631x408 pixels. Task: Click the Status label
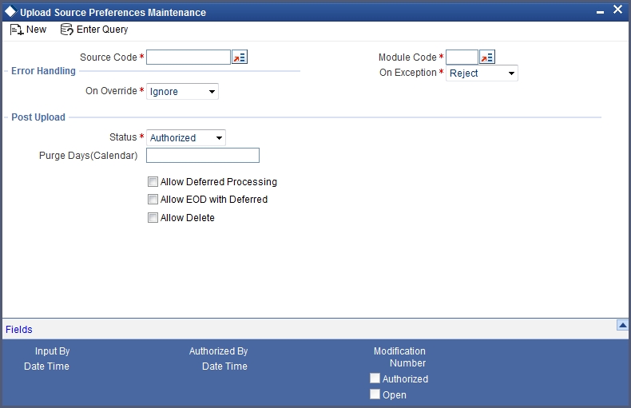tap(123, 137)
